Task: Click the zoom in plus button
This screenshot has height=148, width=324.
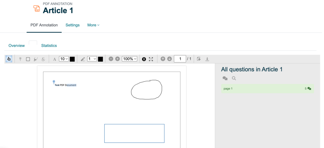Action: 117,59
